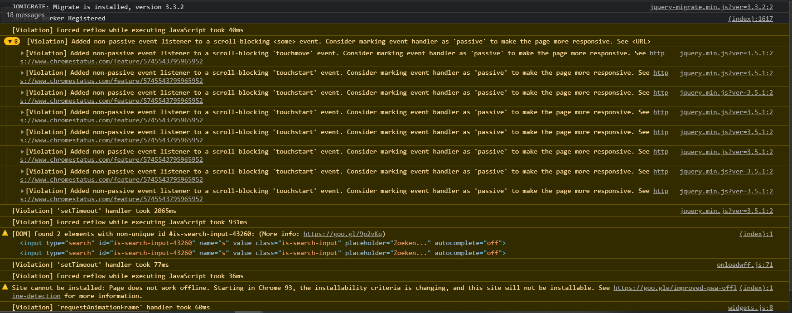792x313 pixels.
Task: Open the widgets.js:8 source link
Action: tap(750, 308)
